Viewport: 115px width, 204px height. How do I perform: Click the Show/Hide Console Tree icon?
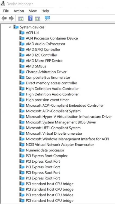pos(21,18)
